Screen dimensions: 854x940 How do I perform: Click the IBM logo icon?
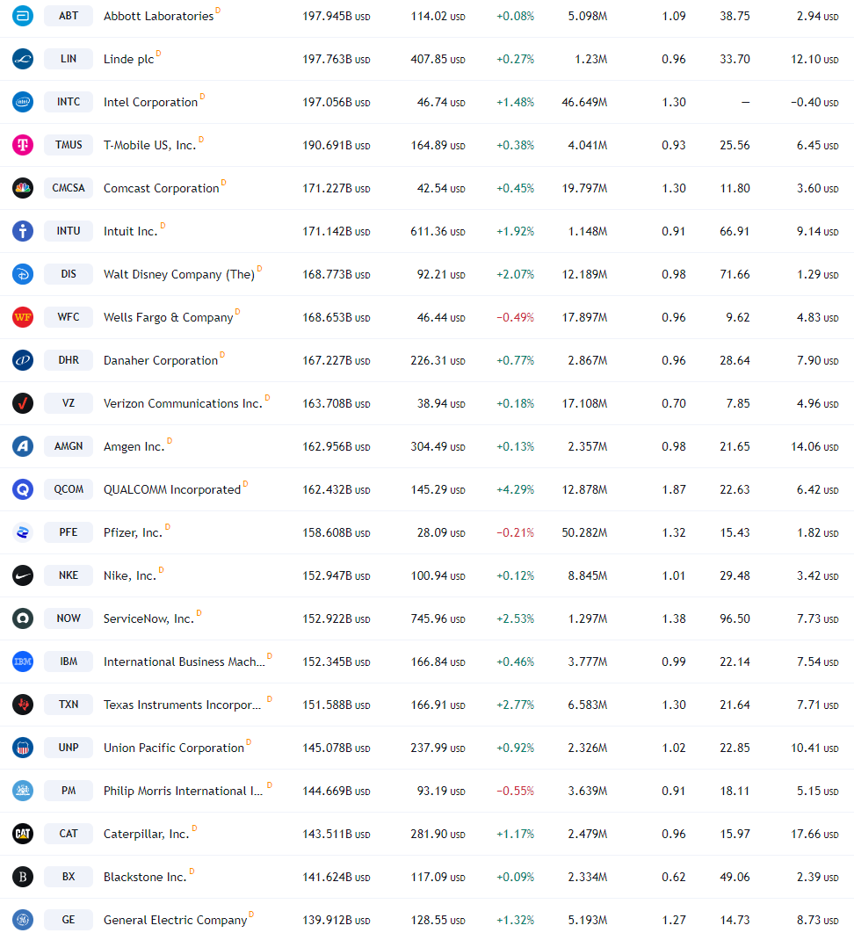(x=23, y=662)
